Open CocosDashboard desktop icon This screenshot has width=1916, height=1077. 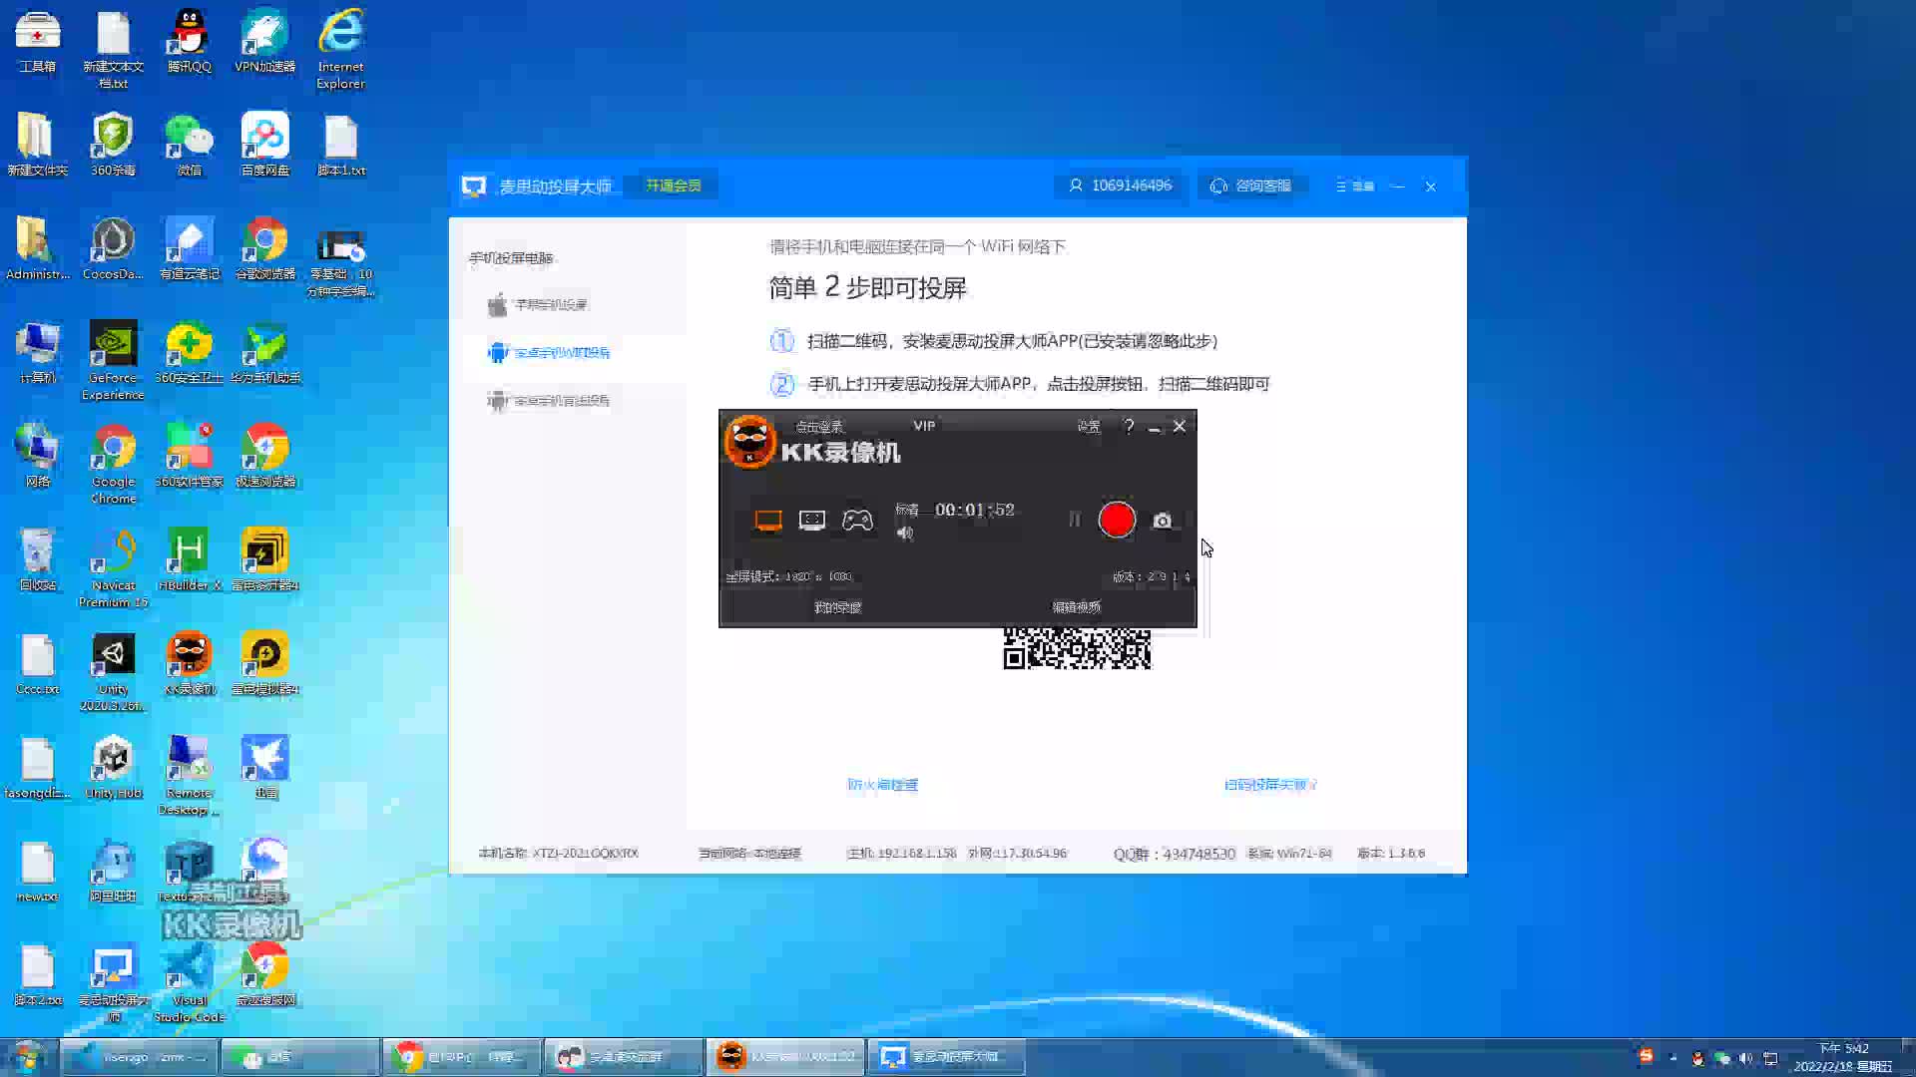(x=113, y=249)
